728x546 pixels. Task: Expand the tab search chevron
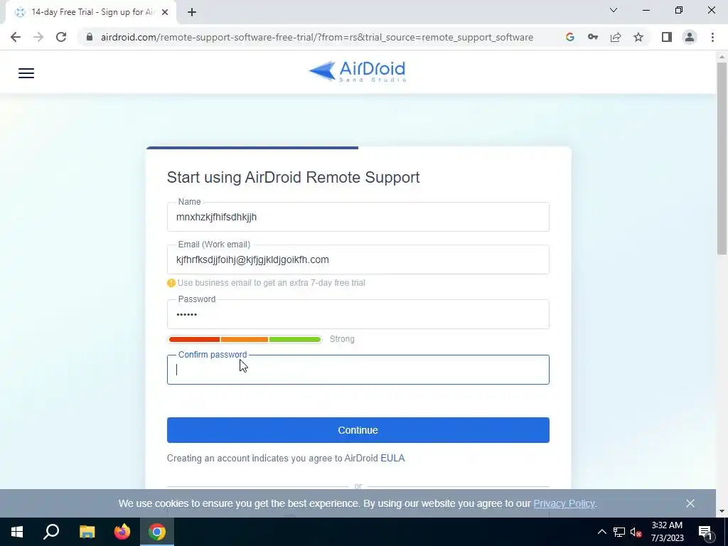point(614,10)
